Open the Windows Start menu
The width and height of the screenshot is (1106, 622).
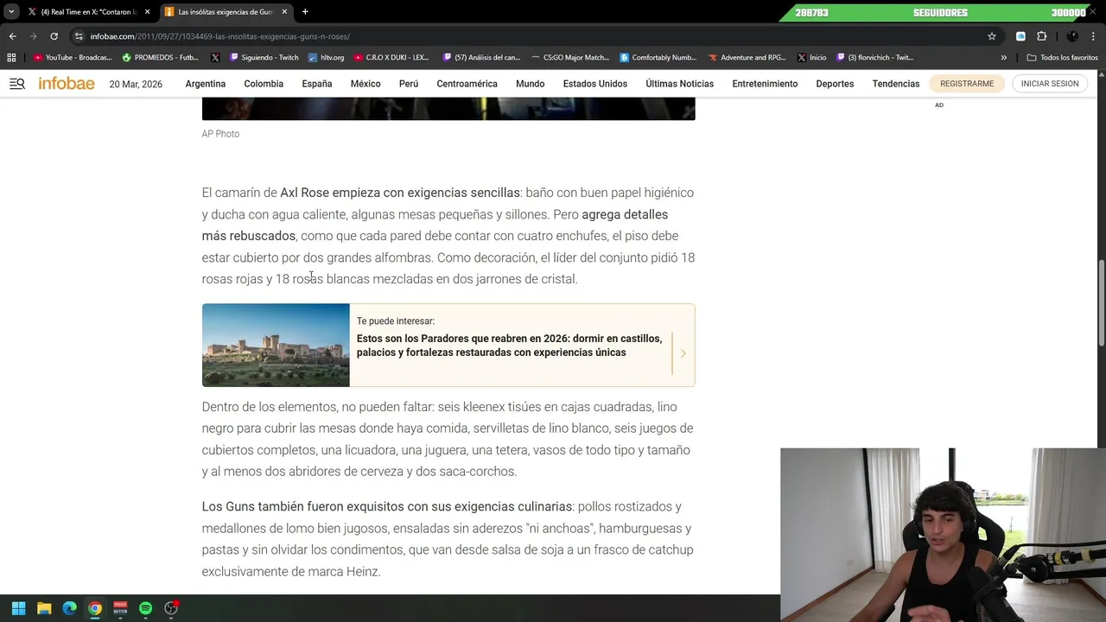(19, 608)
